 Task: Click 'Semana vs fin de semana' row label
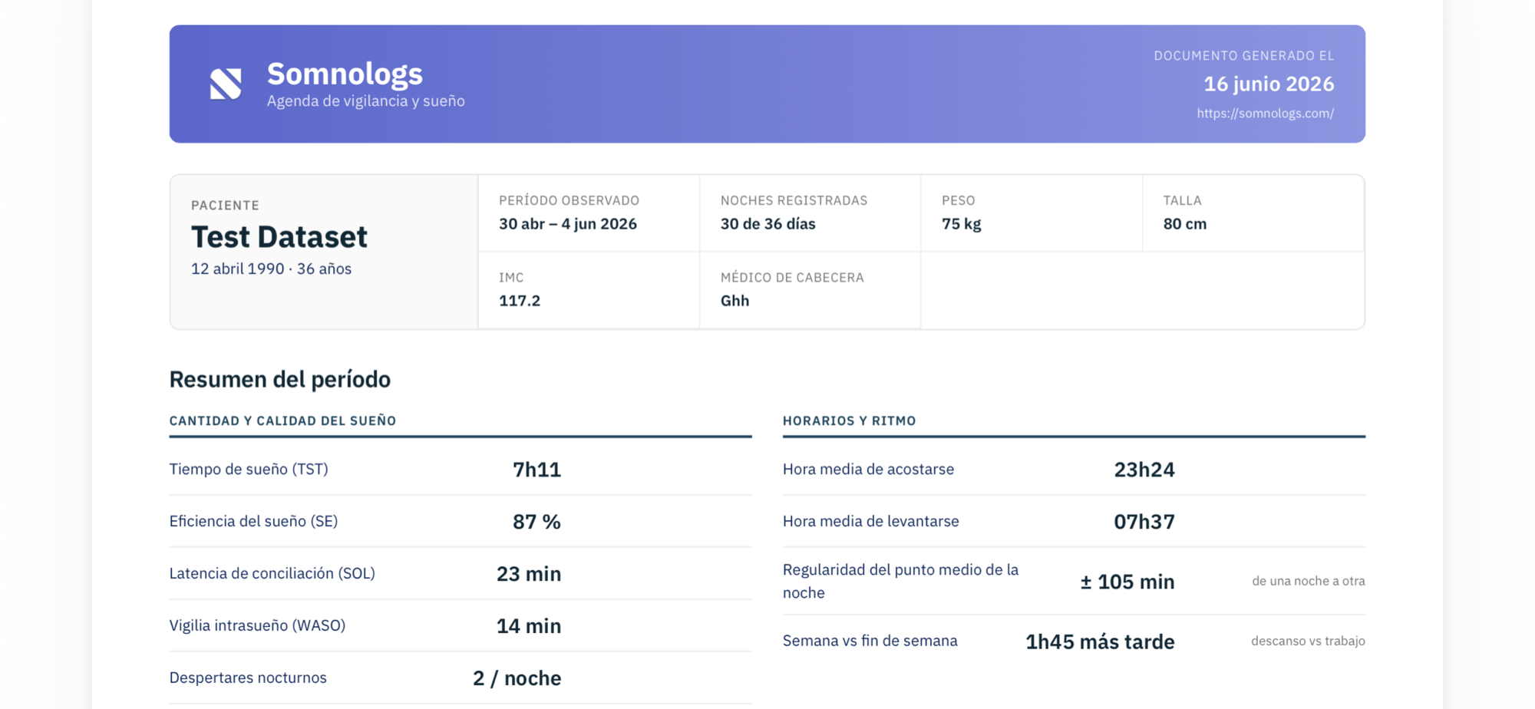[x=870, y=641]
